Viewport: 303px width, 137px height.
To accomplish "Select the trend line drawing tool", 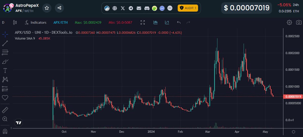I will (5, 43).
